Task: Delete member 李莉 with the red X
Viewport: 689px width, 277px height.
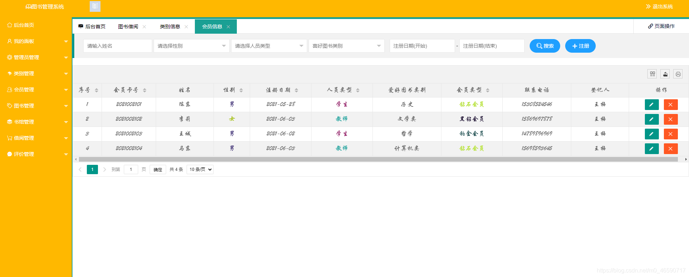Action: 671,119
